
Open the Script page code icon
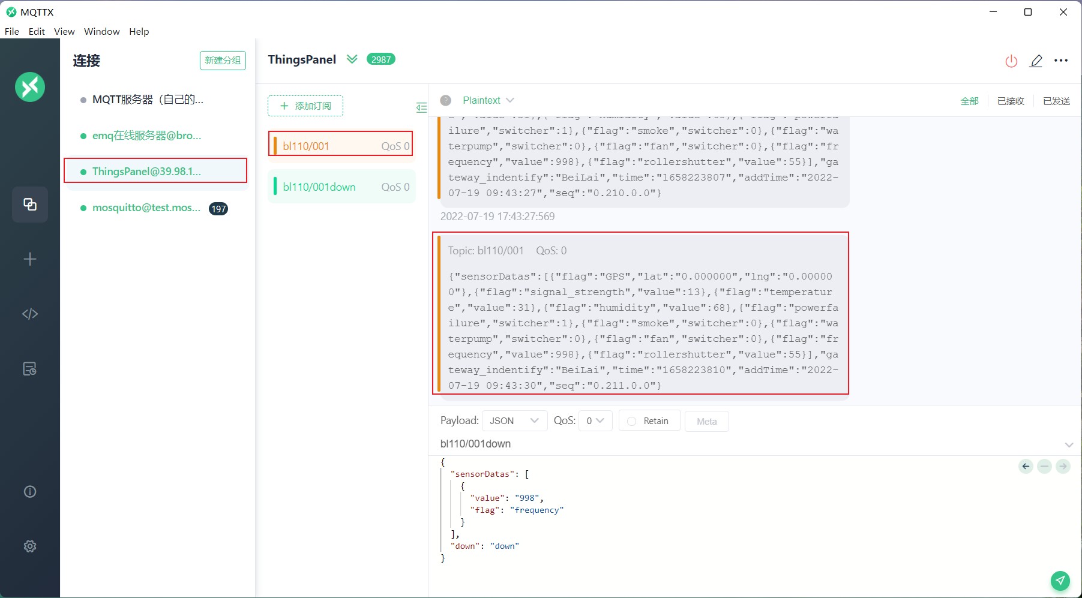(30, 314)
